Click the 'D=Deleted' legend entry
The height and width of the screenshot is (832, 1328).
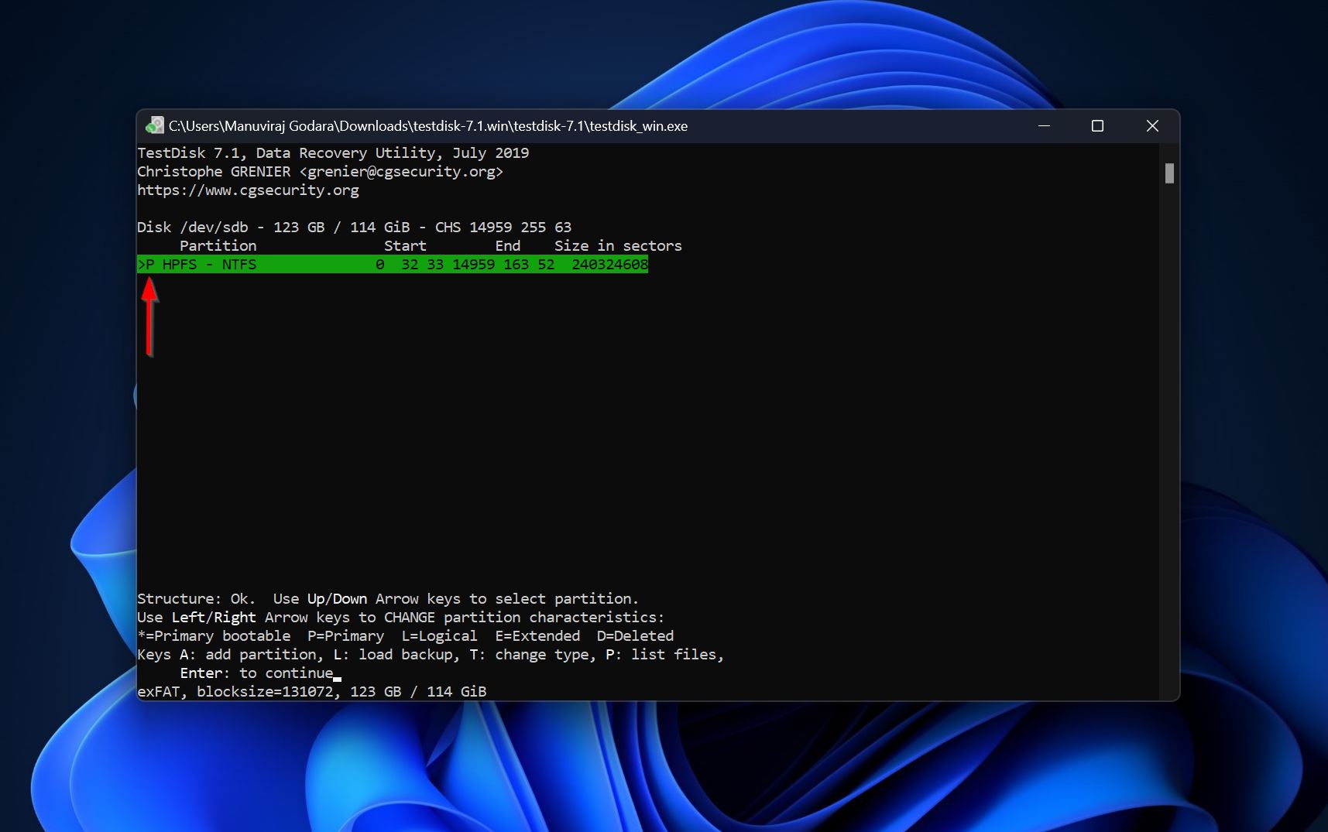(635, 636)
